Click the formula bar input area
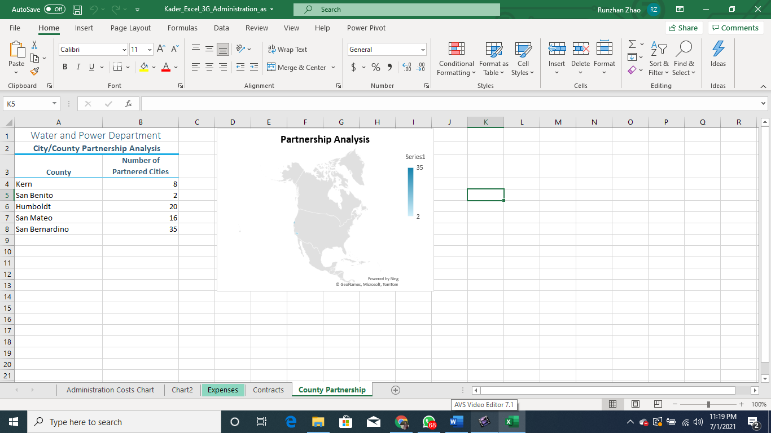The width and height of the screenshot is (771, 433). [x=449, y=104]
